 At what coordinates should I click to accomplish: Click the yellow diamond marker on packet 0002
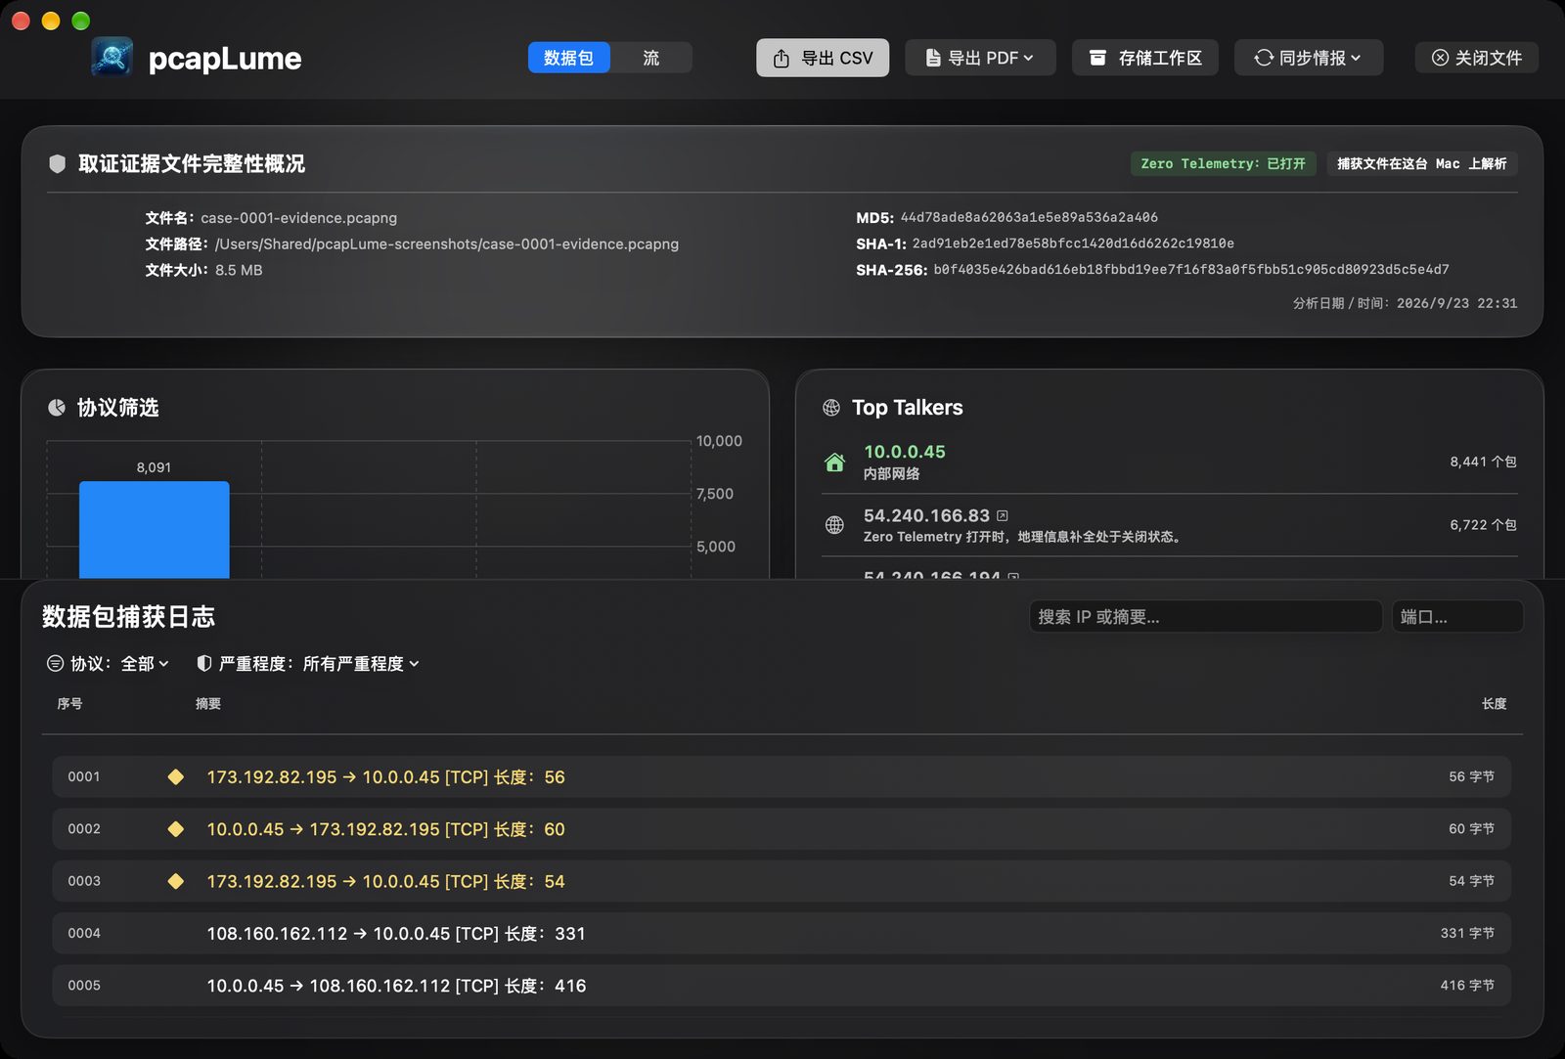point(176,829)
